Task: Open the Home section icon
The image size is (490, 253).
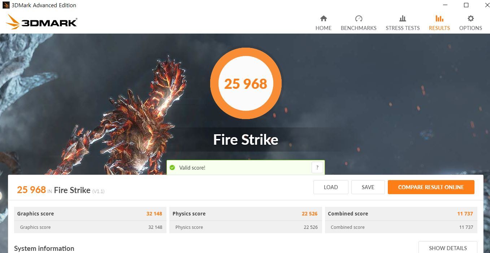Action: point(324,18)
